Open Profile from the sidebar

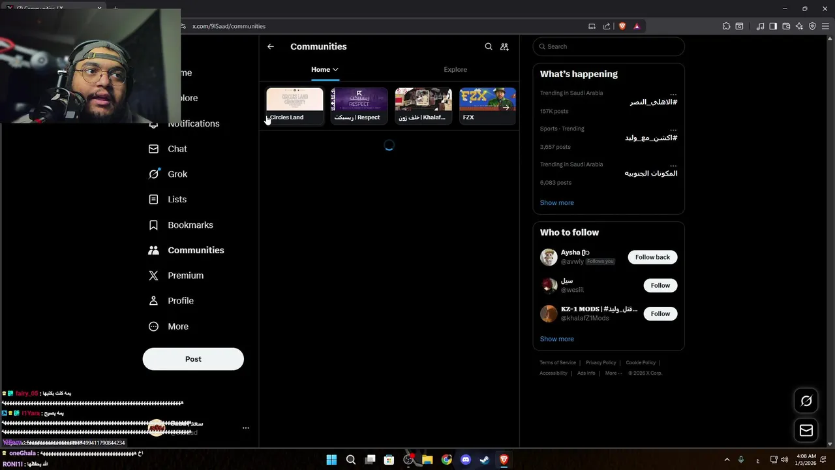(x=172, y=301)
